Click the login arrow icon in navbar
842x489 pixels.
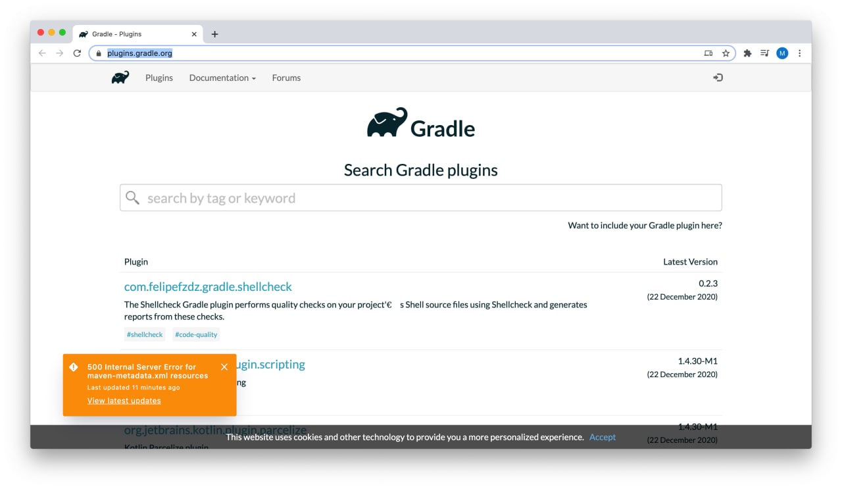click(x=718, y=78)
